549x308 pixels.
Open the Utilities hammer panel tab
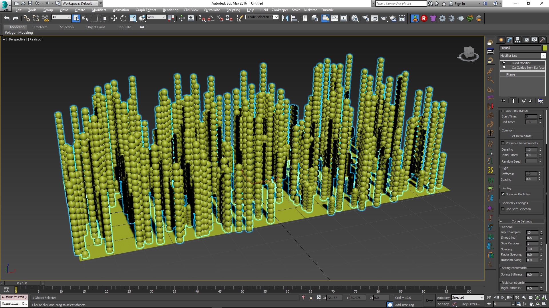pos(542,40)
